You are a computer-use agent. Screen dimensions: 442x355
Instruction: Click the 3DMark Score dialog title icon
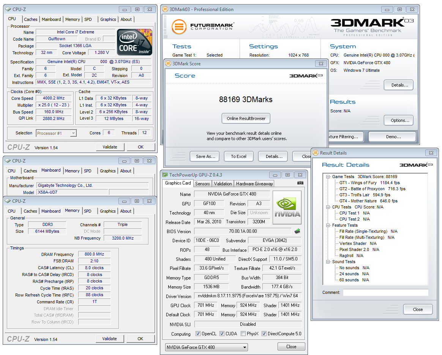point(168,64)
